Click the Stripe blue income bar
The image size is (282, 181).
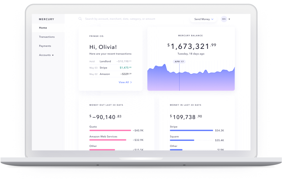(x=191, y=130)
